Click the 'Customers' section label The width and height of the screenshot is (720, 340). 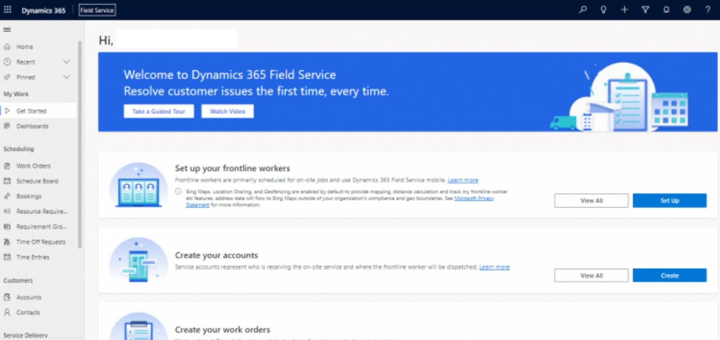click(18, 280)
